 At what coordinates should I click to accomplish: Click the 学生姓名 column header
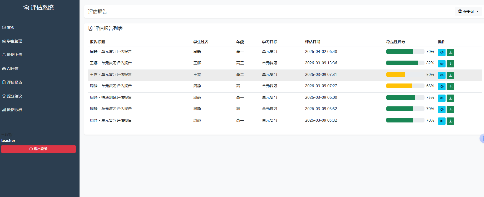(201, 42)
